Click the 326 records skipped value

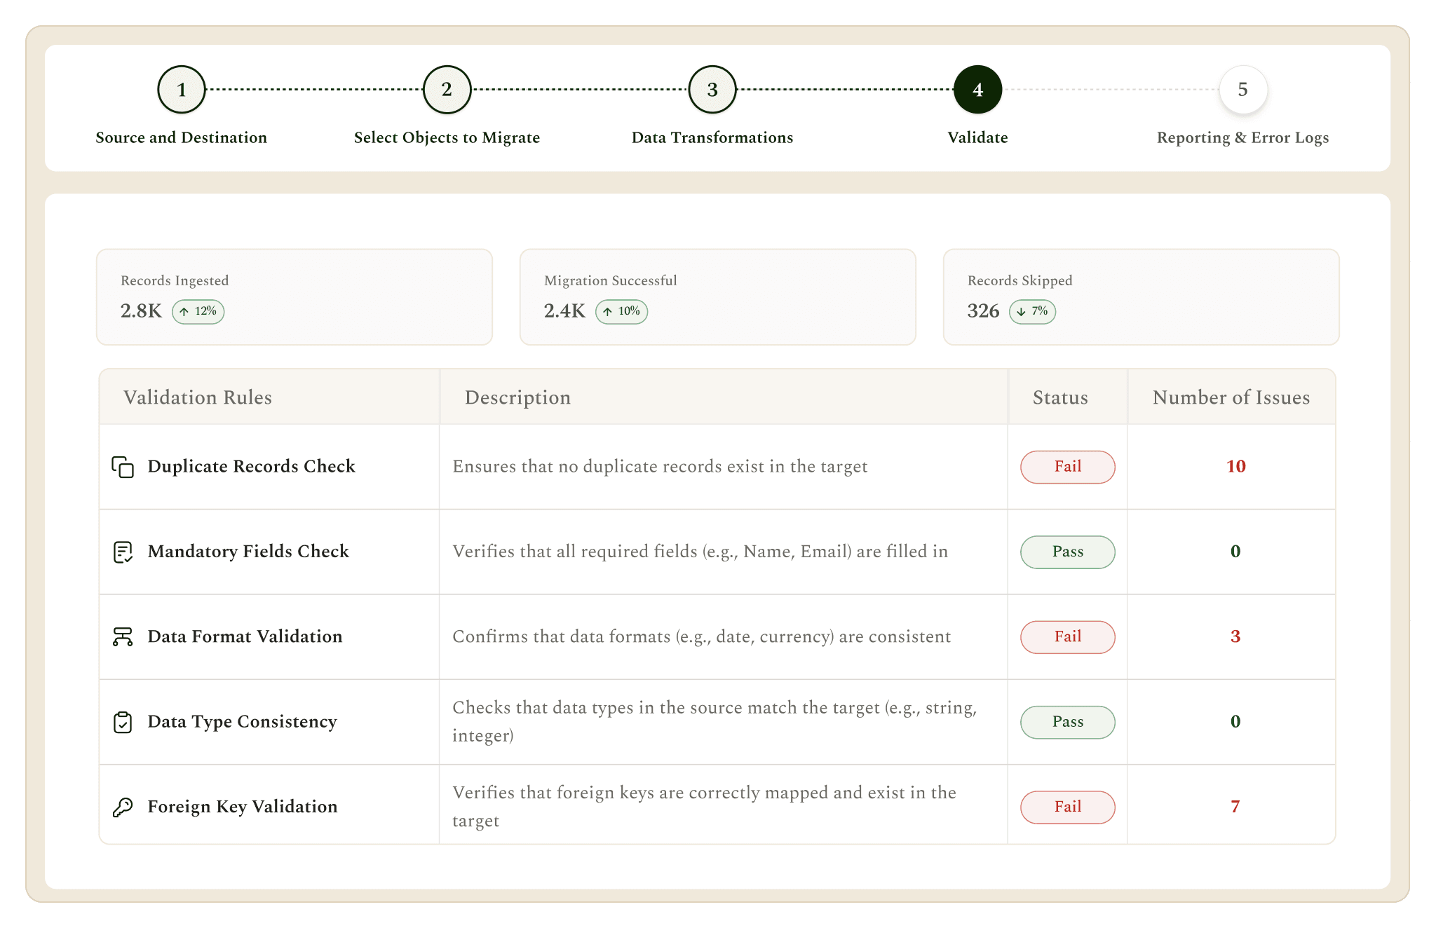pos(983,311)
